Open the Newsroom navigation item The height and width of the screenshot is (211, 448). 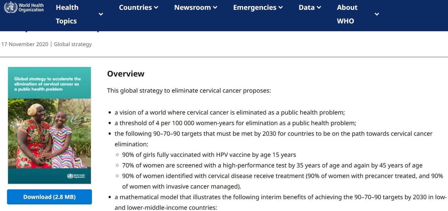tap(192, 7)
